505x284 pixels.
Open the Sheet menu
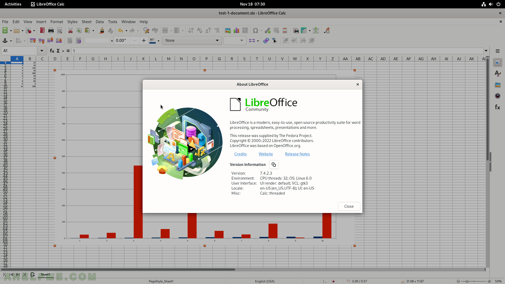[87, 22]
